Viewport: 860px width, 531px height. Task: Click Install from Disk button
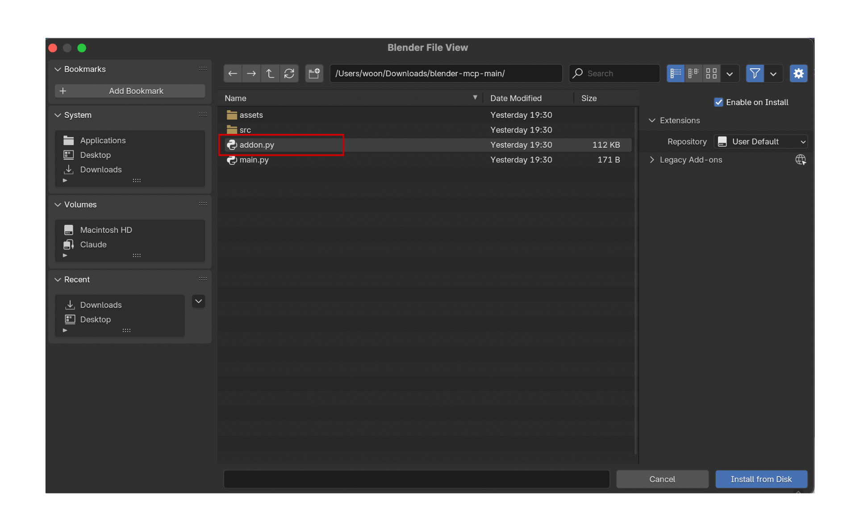pyautogui.click(x=761, y=479)
